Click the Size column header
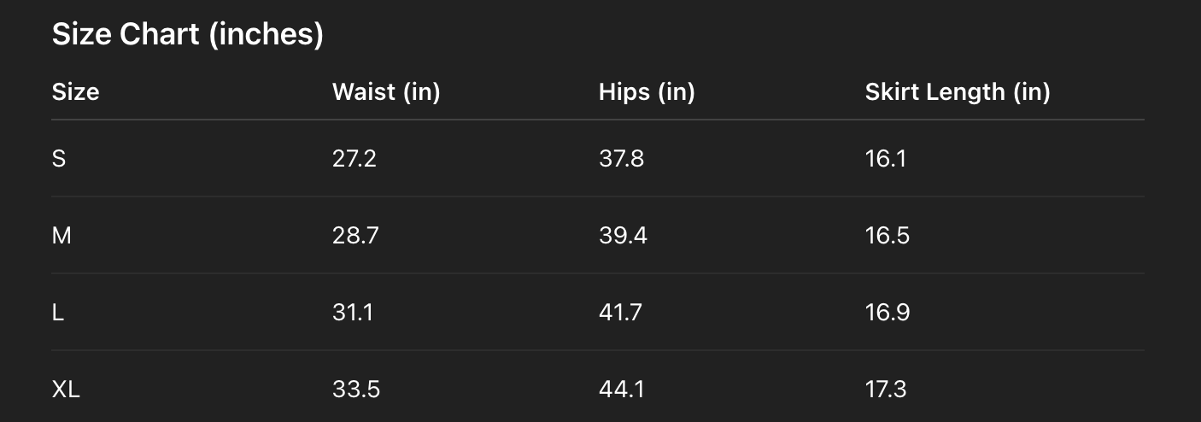The image size is (1201, 422). click(x=75, y=91)
